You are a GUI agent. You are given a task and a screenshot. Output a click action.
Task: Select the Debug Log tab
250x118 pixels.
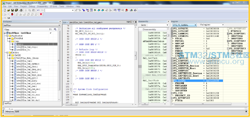(10, 112)
